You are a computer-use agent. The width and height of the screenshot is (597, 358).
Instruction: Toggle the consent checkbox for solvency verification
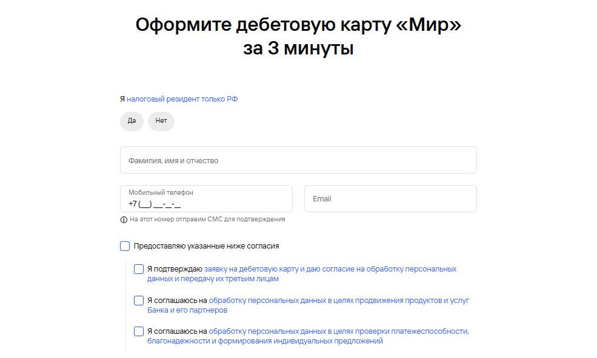coord(139,331)
